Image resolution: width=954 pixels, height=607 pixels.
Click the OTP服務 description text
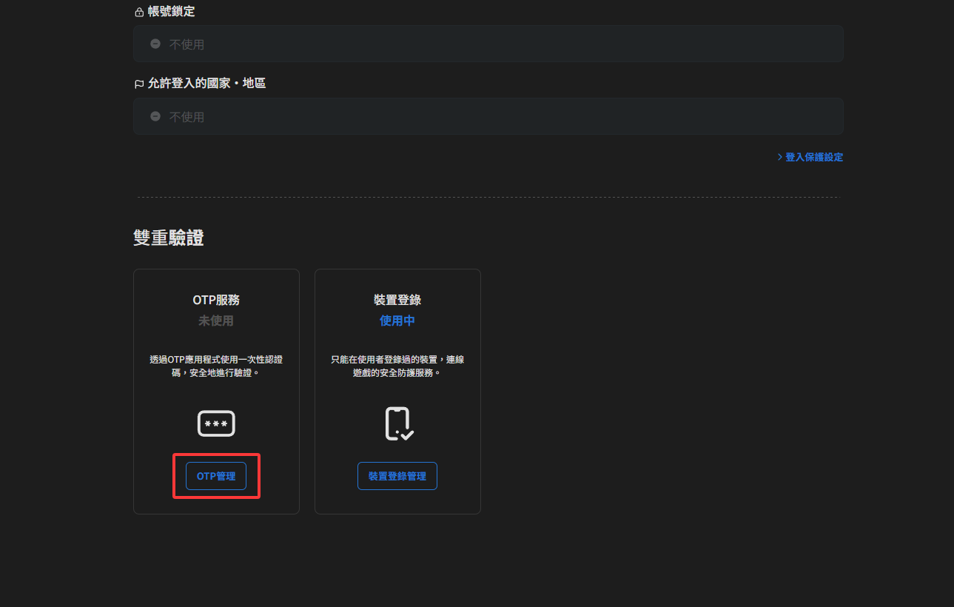coord(216,366)
